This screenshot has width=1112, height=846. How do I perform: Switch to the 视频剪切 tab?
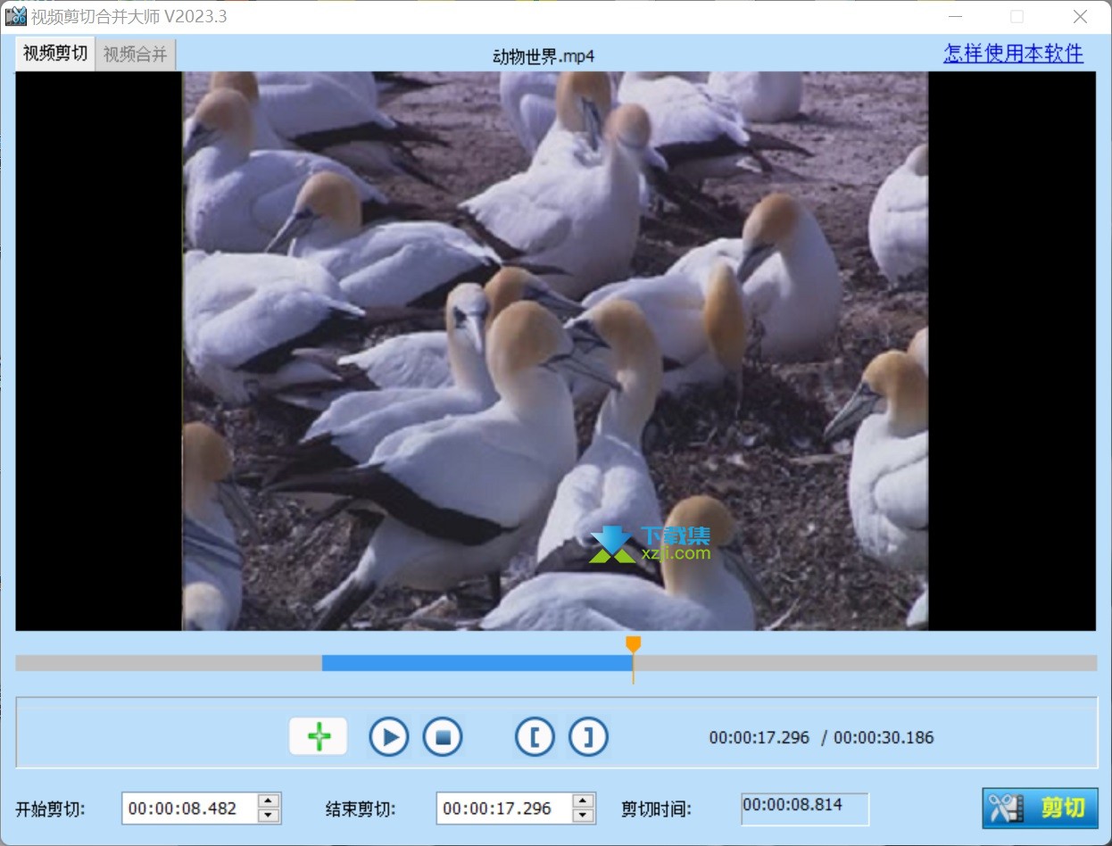pos(55,54)
